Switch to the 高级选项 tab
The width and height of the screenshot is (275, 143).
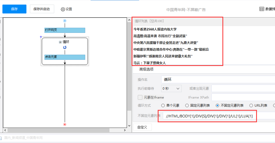(x=146, y=69)
